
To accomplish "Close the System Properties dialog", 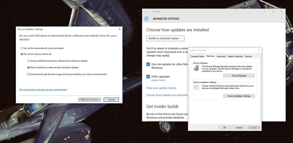I will click(259, 50).
